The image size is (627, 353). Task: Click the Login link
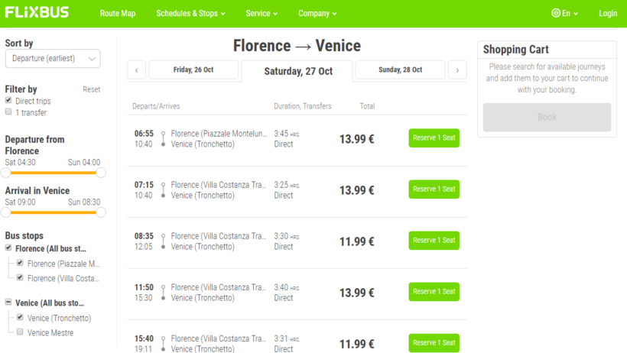coord(608,13)
